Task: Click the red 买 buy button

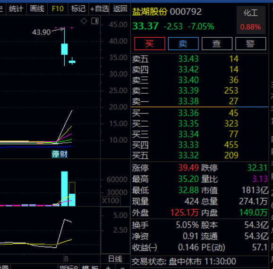Action: click(150, 43)
